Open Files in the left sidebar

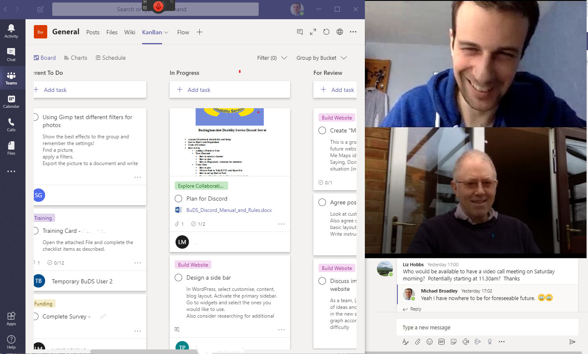[x=11, y=148]
